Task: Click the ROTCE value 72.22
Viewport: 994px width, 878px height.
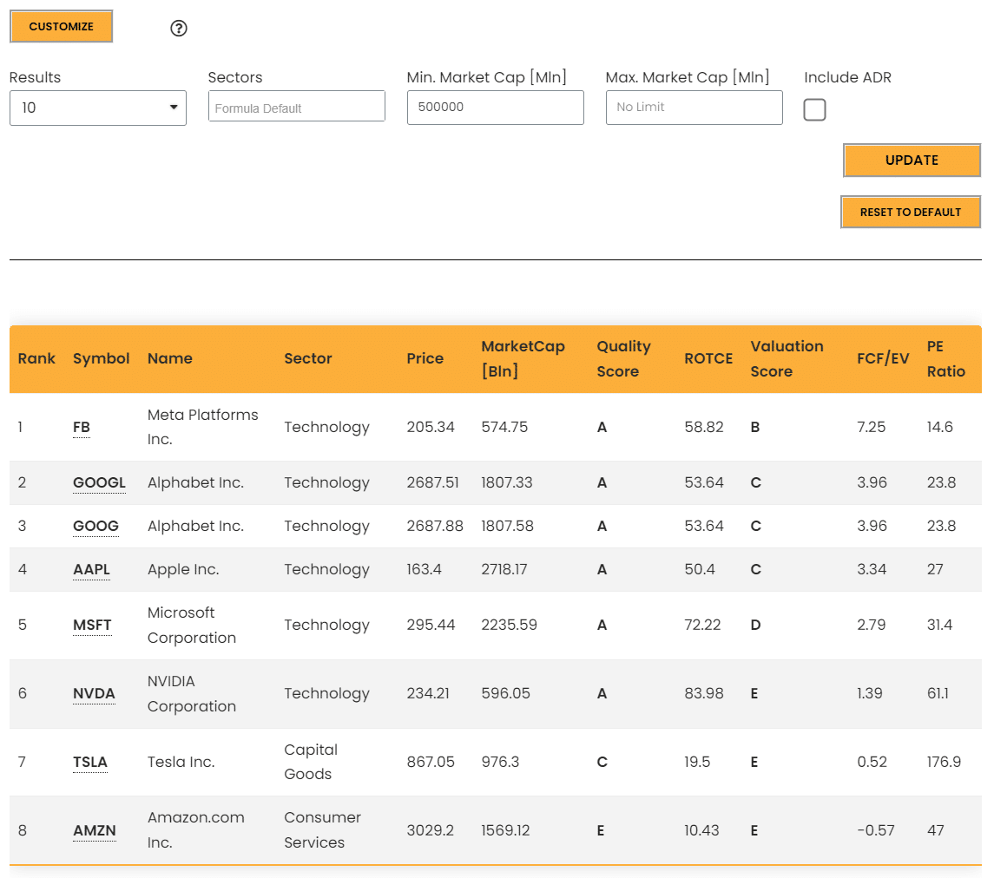Action: pos(702,626)
